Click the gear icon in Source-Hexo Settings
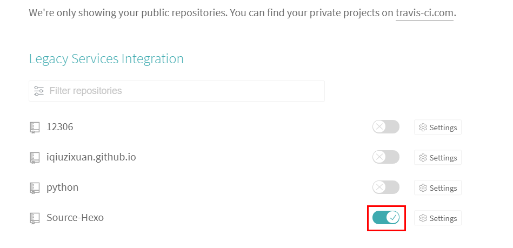This screenshot has height=248, width=513. [x=423, y=218]
